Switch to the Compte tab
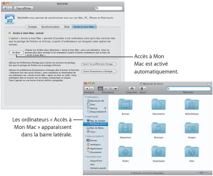213x176 pixels. pos(32,27)
